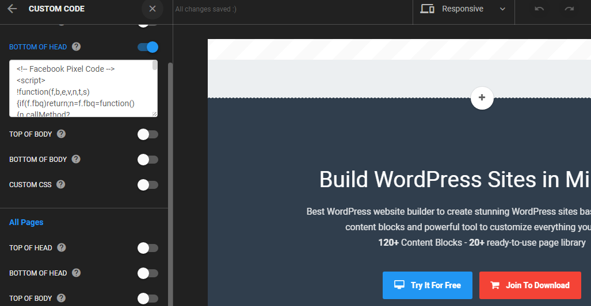Click the undo arrow icon
This screenshot has height=306, width=591.
click(x=539, y=9)
